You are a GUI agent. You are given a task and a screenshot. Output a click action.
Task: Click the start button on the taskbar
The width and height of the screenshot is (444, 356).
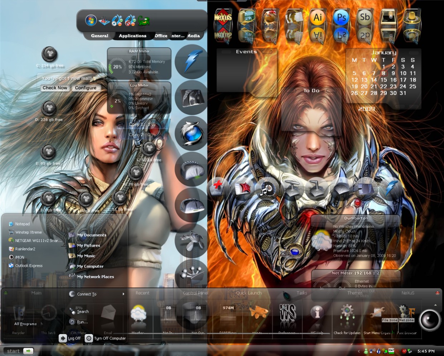tap(19, 351)
